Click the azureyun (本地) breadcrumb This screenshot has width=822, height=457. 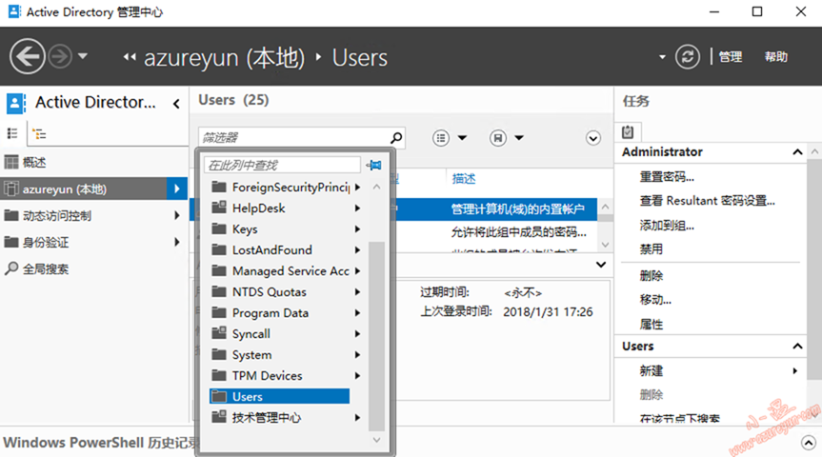pos(225,57)
